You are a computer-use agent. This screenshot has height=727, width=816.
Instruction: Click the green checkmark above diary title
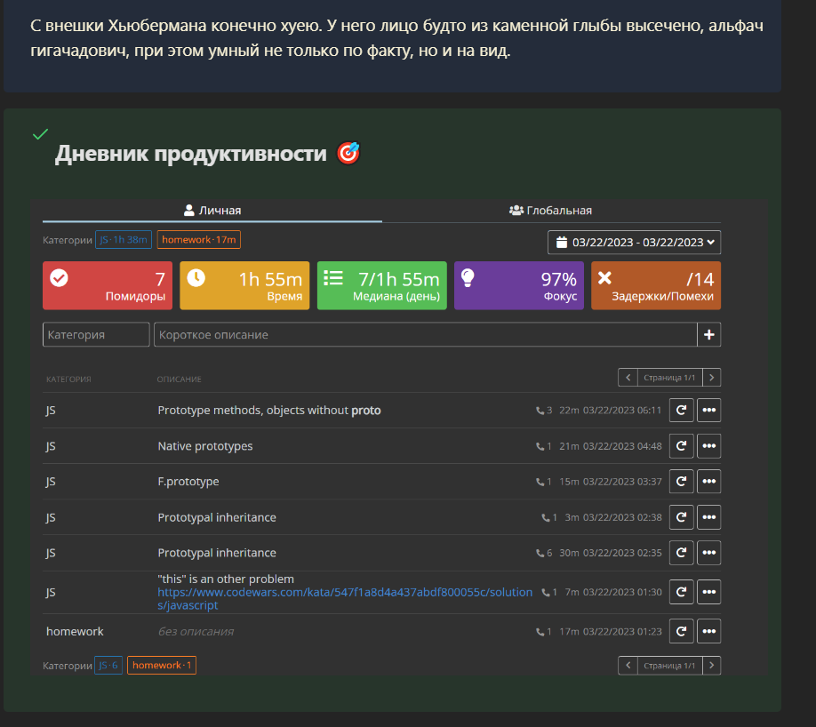[40, 134]
